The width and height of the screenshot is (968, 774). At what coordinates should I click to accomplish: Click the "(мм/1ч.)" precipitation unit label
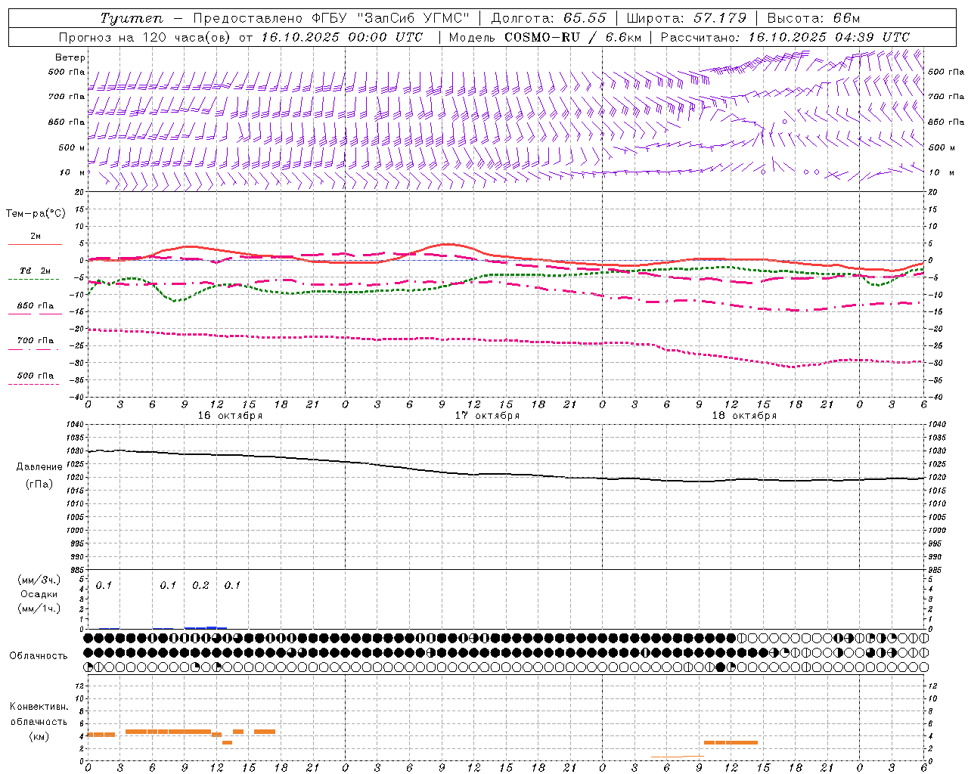pos(39,608)
